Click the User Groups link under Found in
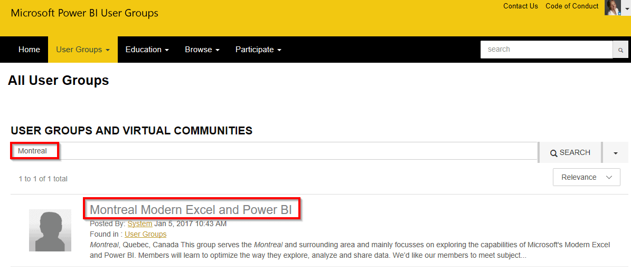Screen dimensions: 631x272 (145, 234)
